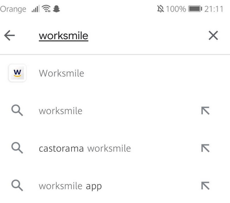This screenshot has width=230, height=203.
Task: Tap the cellular signal strength icon
Action: (36, 8)
